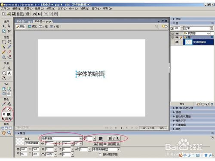Toggle Bold text style button

110,138
